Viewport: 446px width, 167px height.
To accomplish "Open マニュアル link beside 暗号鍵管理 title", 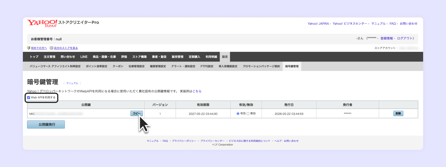I will [72, 83].
